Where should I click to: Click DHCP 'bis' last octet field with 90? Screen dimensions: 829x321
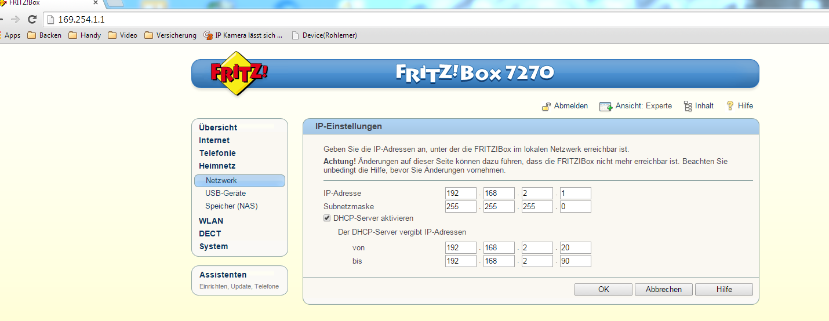point(576,261)
